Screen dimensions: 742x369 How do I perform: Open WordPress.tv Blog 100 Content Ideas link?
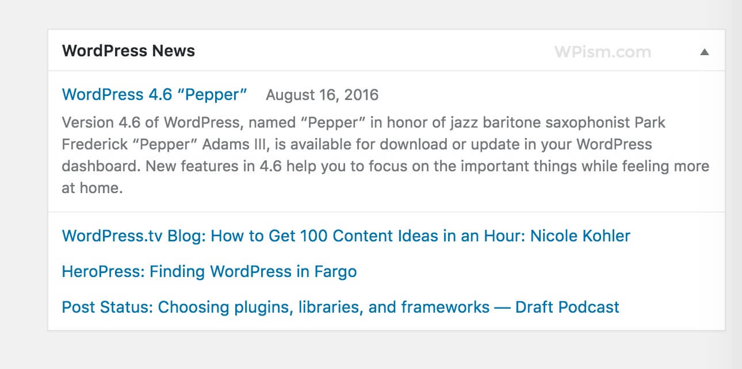coord(346,236)
